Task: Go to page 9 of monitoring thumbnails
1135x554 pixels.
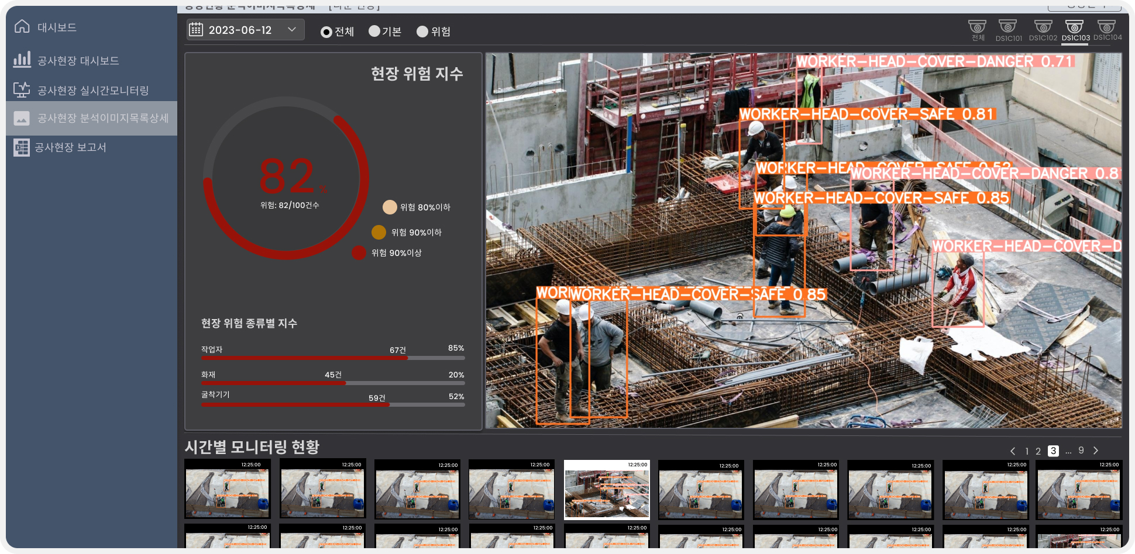Action: 1081,451
